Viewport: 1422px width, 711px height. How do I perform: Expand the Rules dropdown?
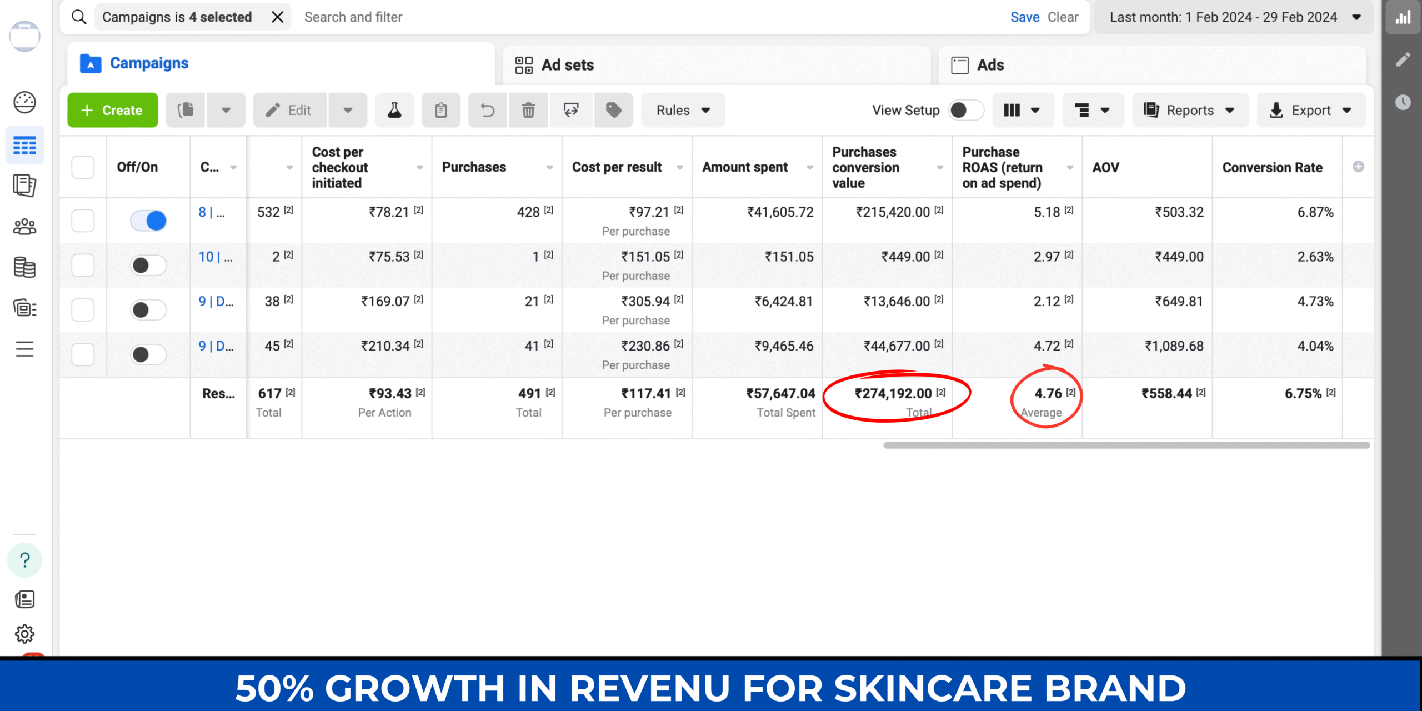[683, 110]
